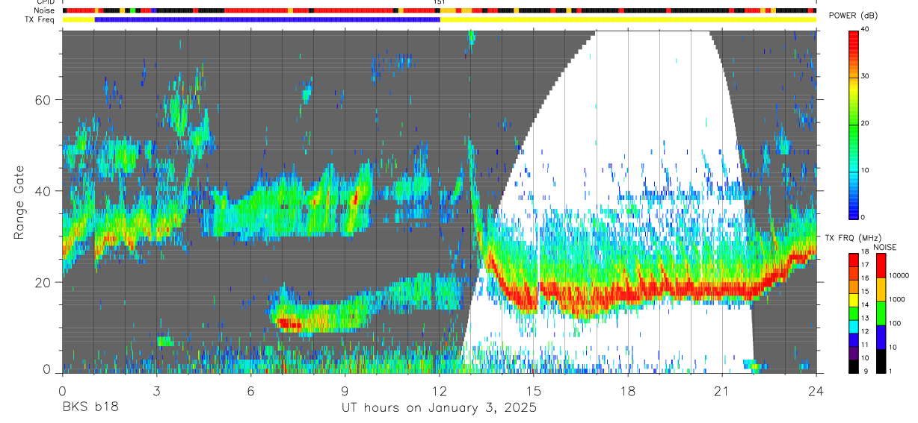Click the red top segment of the NOISE legend
Image resolution: width=918 pixels, height=423 pixels.
[881, 266]
